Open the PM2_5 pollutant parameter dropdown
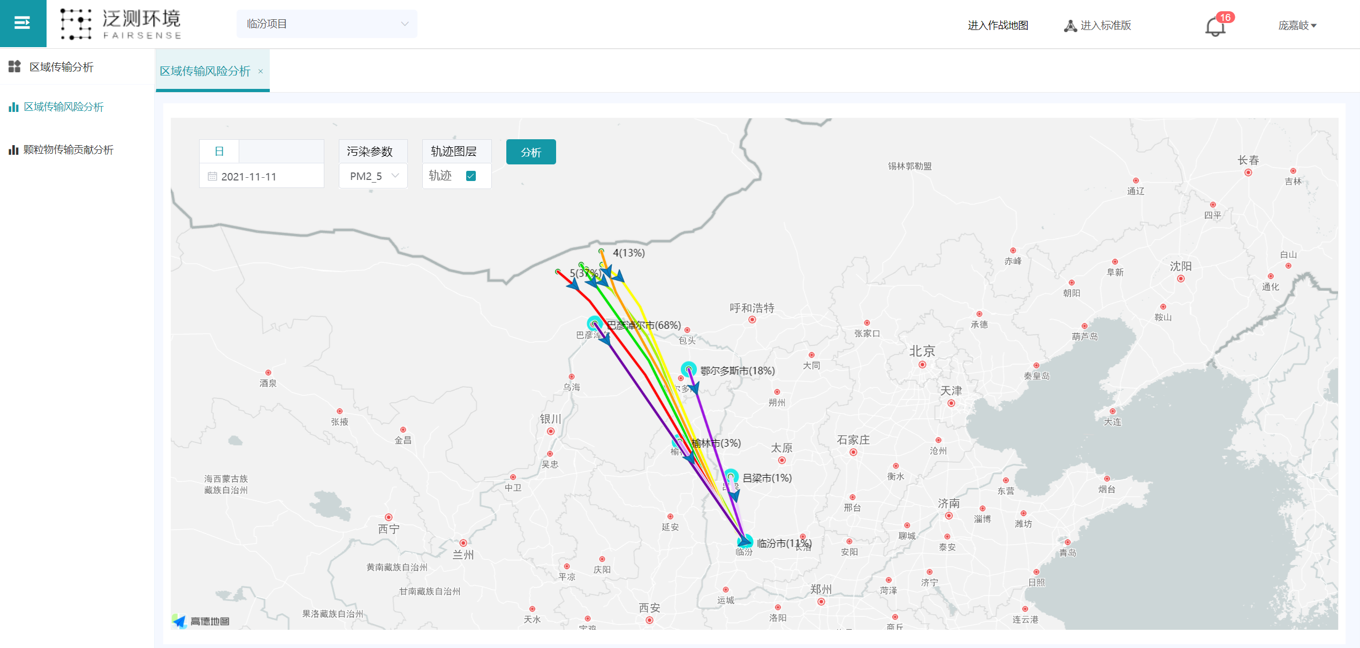 pos(373,176)
